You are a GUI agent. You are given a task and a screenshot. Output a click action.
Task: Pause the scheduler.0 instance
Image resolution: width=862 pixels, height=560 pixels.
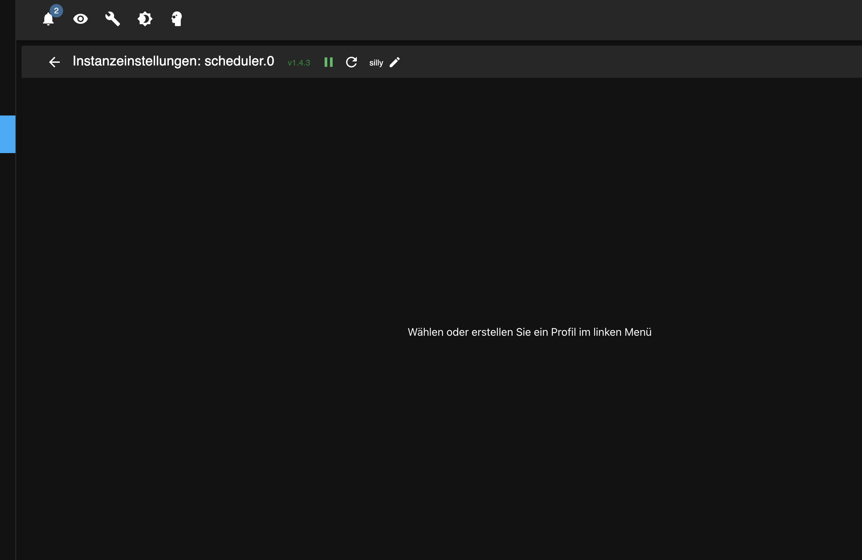329,62
